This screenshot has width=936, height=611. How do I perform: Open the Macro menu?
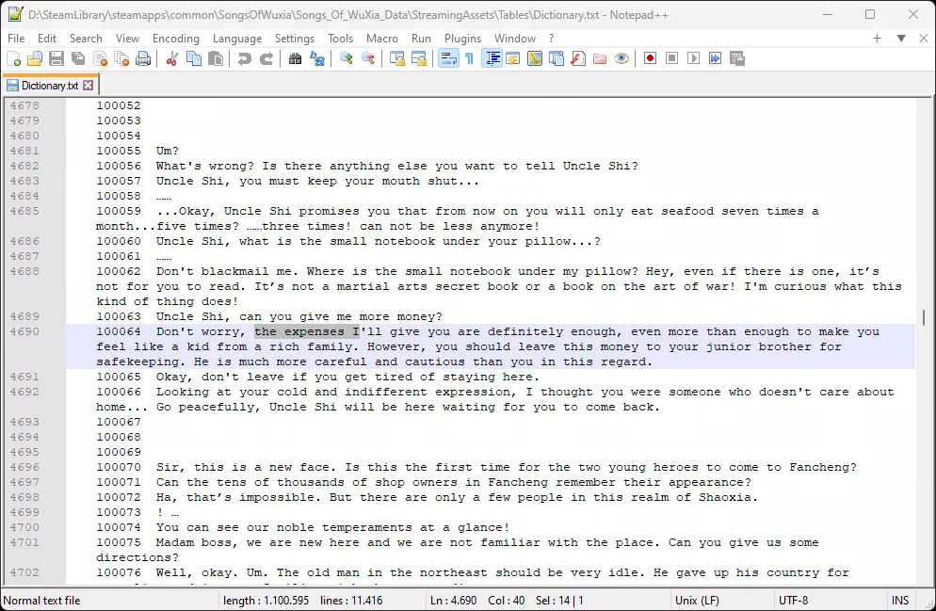382,39
